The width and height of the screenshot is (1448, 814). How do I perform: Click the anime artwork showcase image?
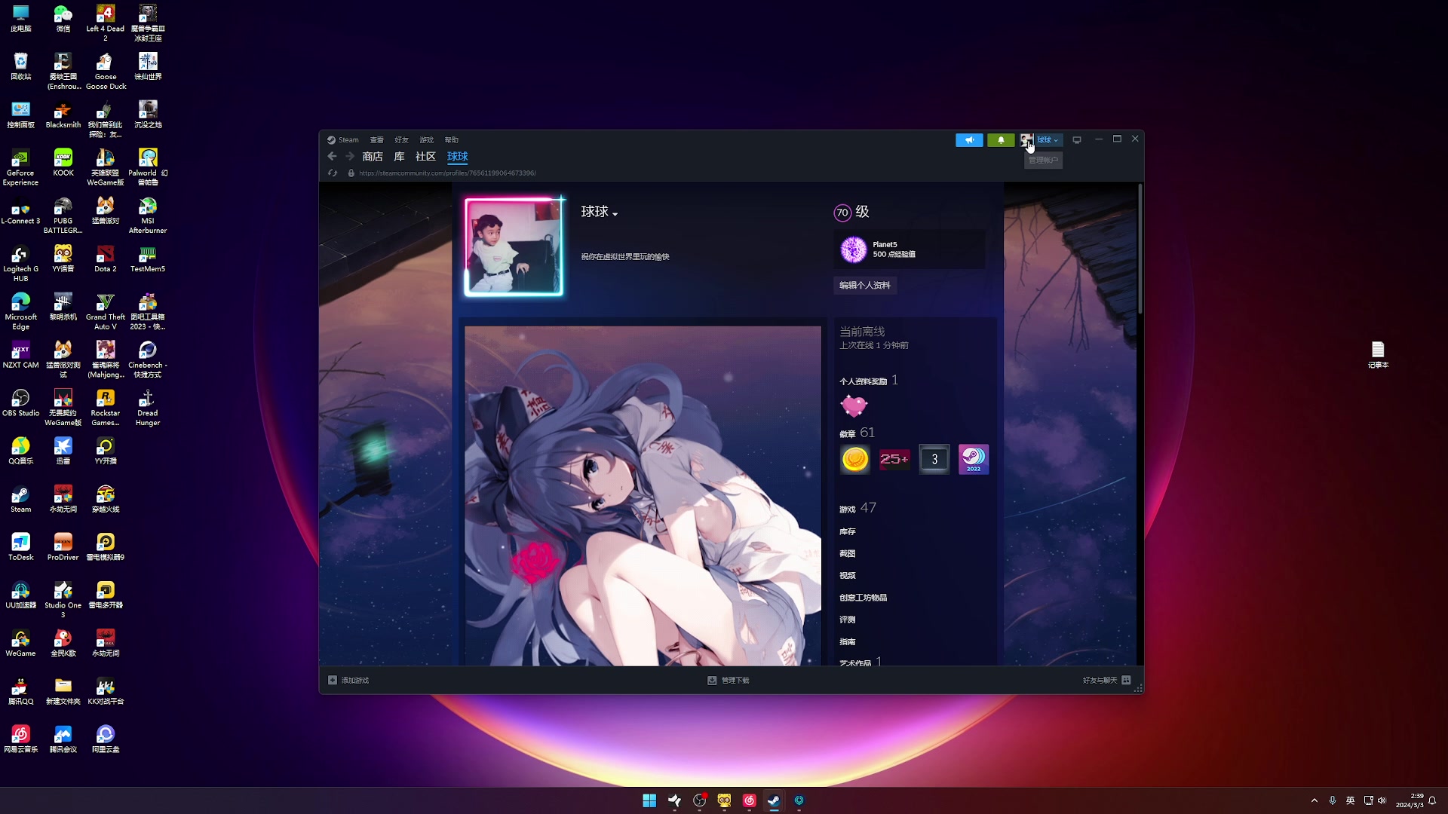point(643,496)
